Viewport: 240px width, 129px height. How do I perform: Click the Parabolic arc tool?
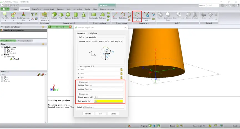coord(146,16)
